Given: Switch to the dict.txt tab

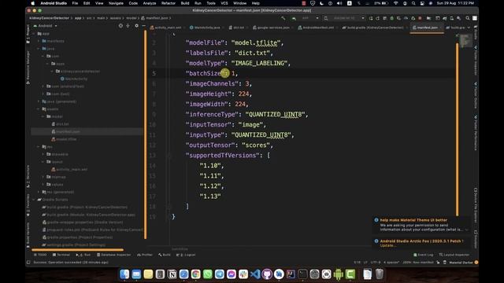Looking at the screenshot, I should pos(238,28).
